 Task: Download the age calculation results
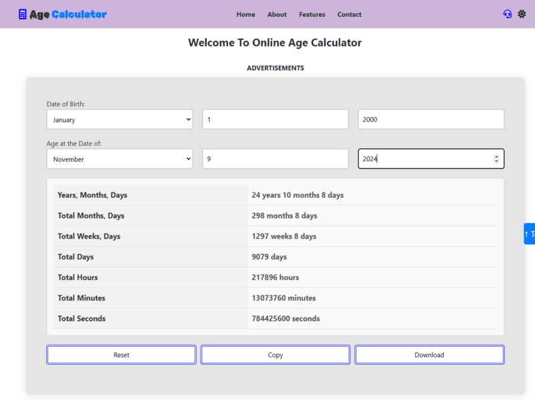[429, 355]
